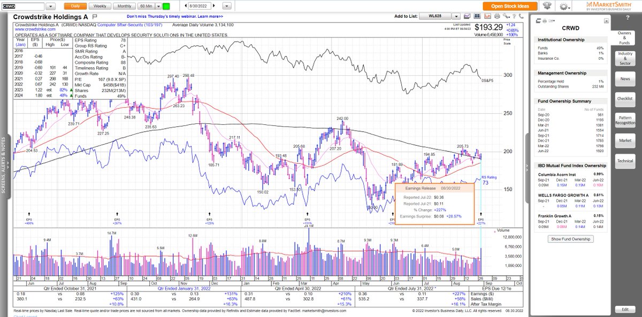Click Show Fund Ownership button
The width and height of the screenshot is (642, 317).
571,239
